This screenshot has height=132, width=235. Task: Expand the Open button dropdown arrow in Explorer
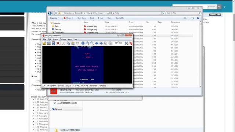[73, 18]
